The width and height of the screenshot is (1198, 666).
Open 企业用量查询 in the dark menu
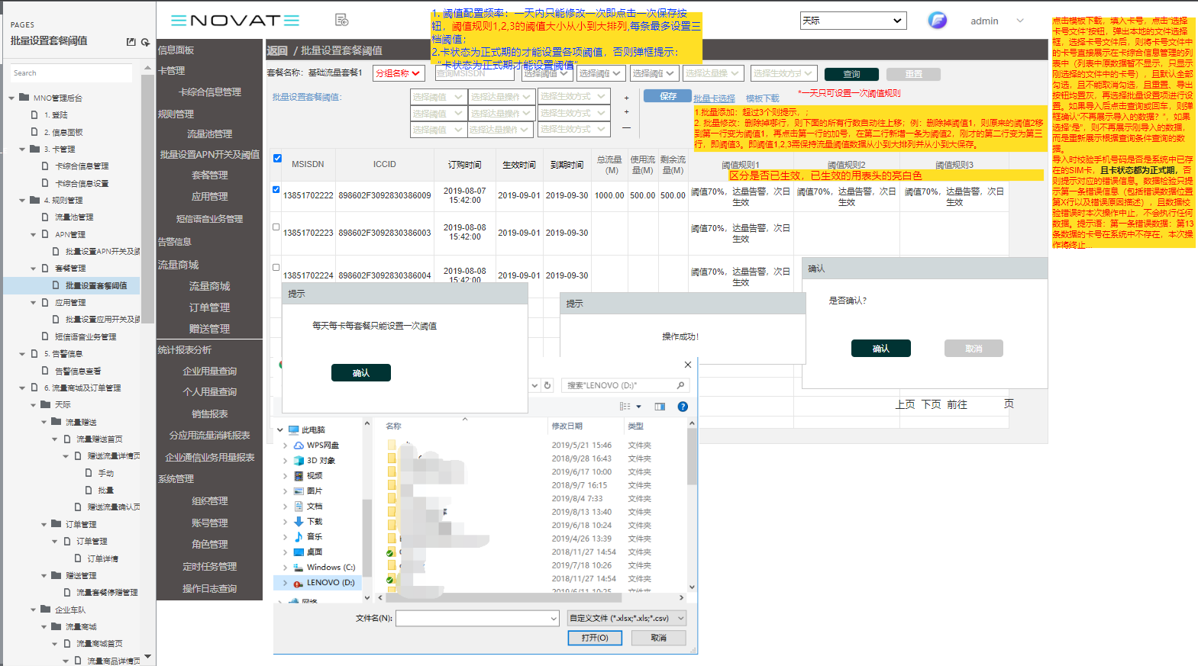click(209, 371)
